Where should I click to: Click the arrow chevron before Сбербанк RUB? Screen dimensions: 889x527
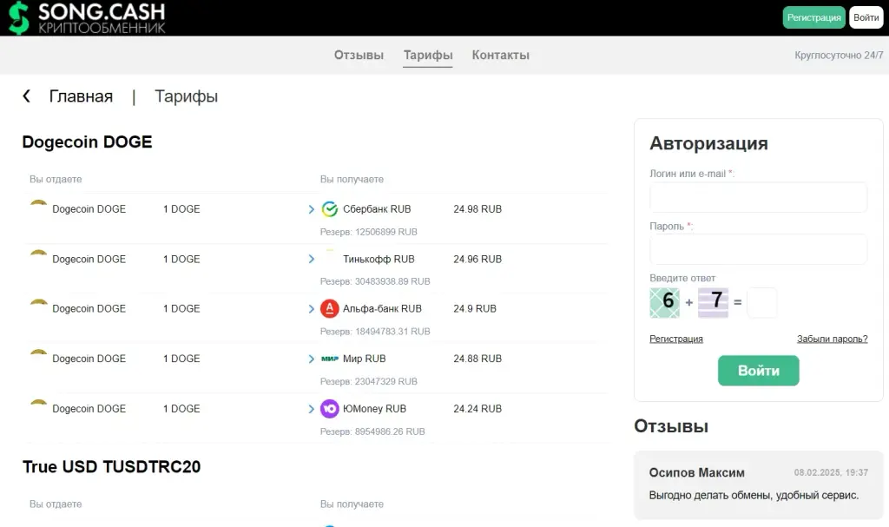(x=312, y=209)
